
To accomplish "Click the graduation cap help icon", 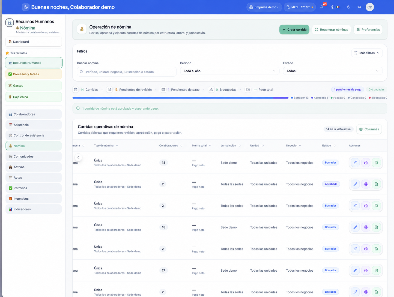I will click(359, 7).
